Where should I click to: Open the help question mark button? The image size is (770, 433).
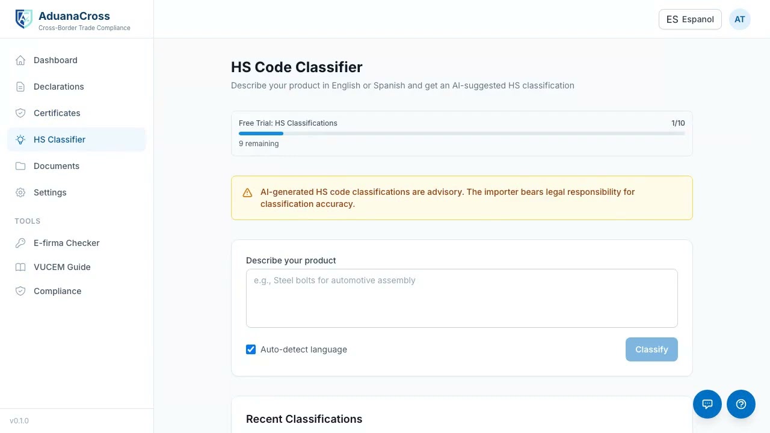click(x=741, y=404)
